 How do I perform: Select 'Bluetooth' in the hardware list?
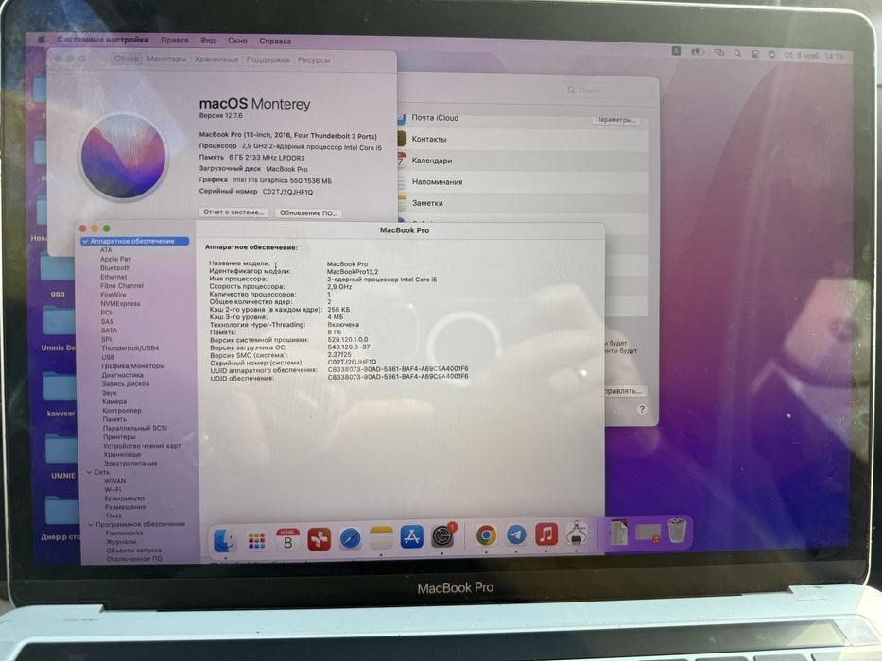[115, 268]
